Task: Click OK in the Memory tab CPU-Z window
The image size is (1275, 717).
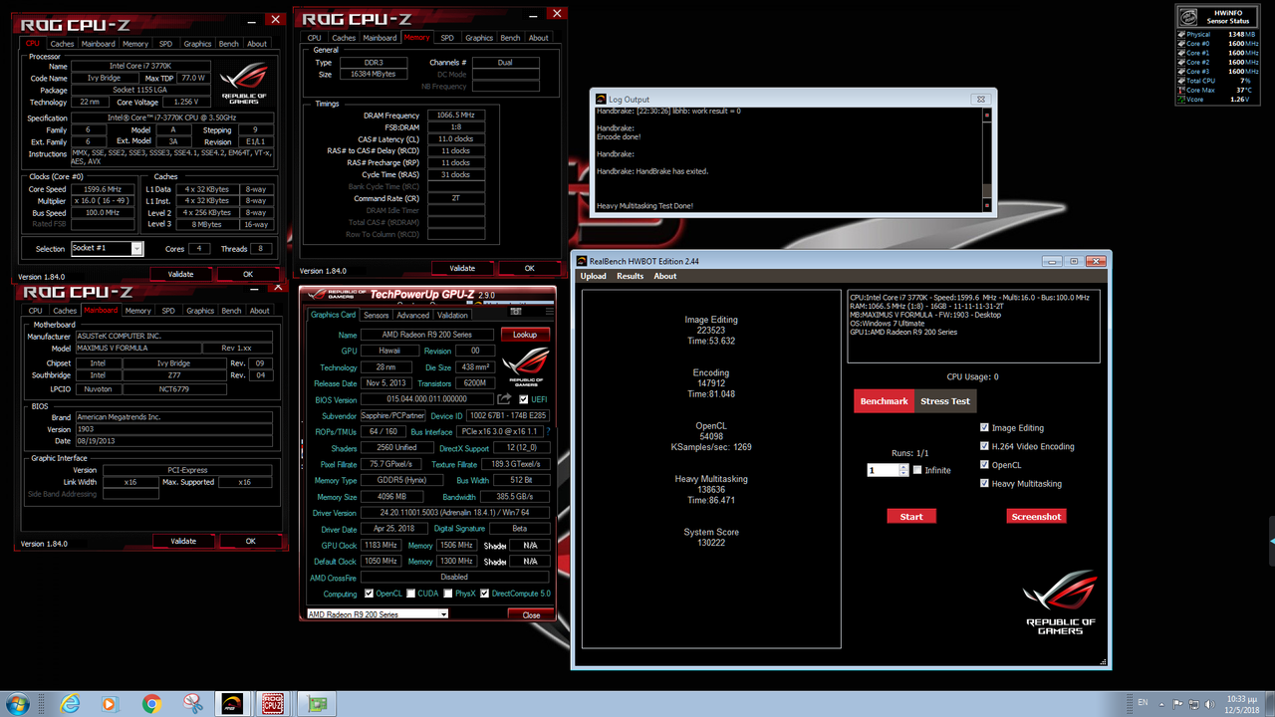Action: pyautogui.click(x=529, y=268)
